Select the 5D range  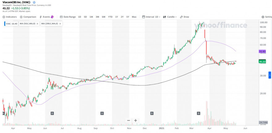(x=85, y=17)
